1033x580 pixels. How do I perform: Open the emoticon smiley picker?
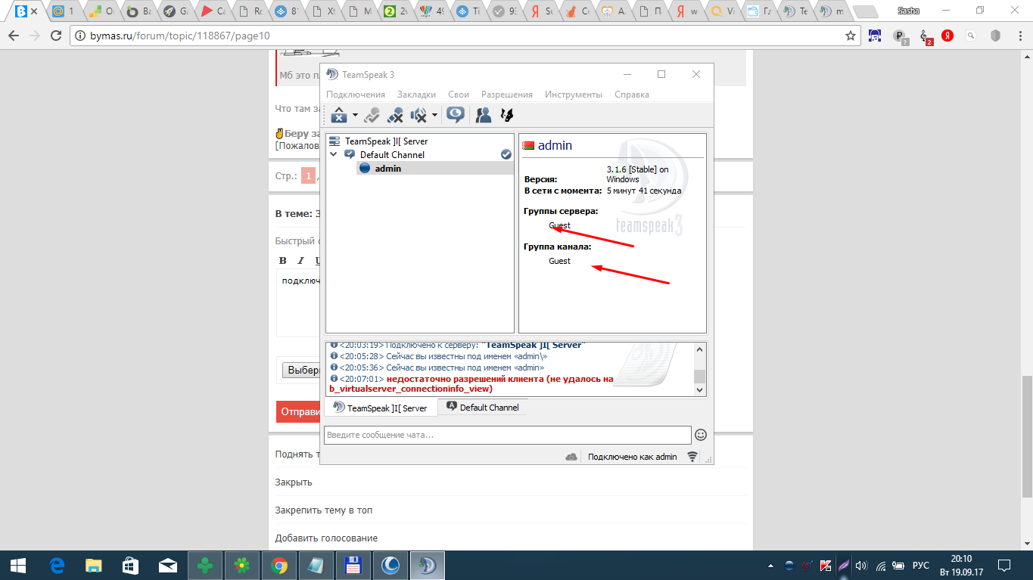tap(701, 435)
